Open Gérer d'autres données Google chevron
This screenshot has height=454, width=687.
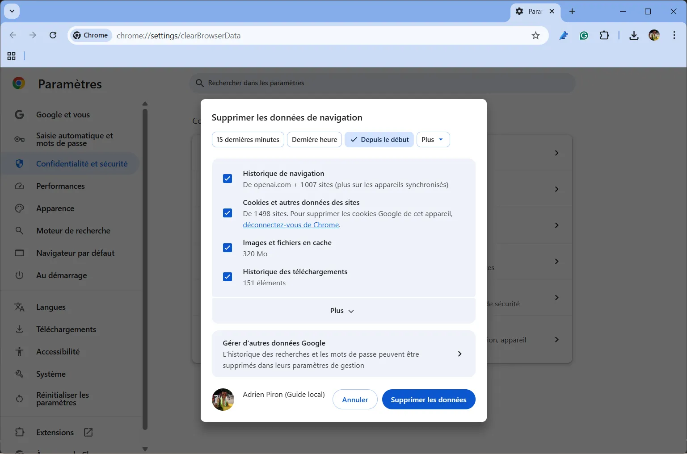click(x=459, y=354)
